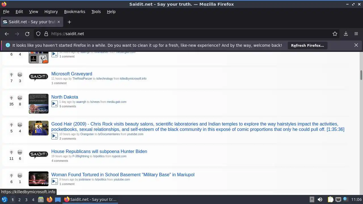The width and height of the screenshot is (363, 204).
Task: Open the nypost.com domain link
Action: pyautogui.click(x=119, y=156)
